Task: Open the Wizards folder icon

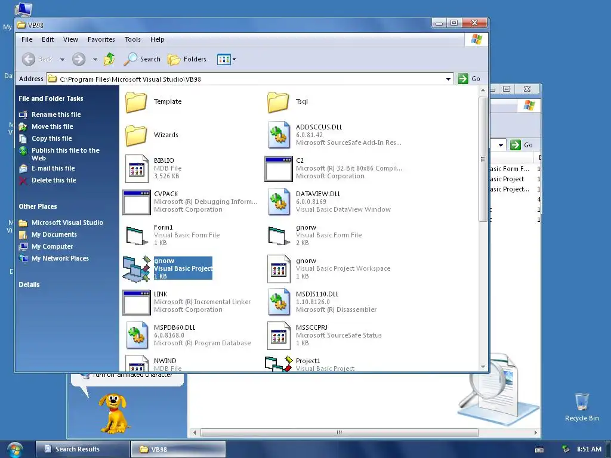Action: coord(135,135)
